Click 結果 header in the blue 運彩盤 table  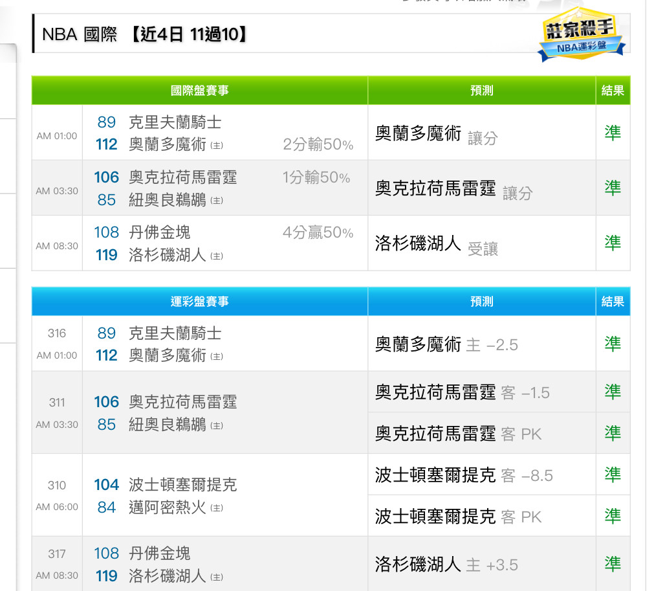[613, 302]
